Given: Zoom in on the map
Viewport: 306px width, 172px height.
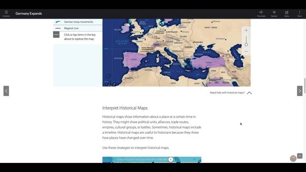Looking at the screenshot, I should [x=246, y=31].
